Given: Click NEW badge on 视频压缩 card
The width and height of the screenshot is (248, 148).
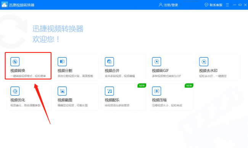Looking at the screenshot, I should click(189, 86).
